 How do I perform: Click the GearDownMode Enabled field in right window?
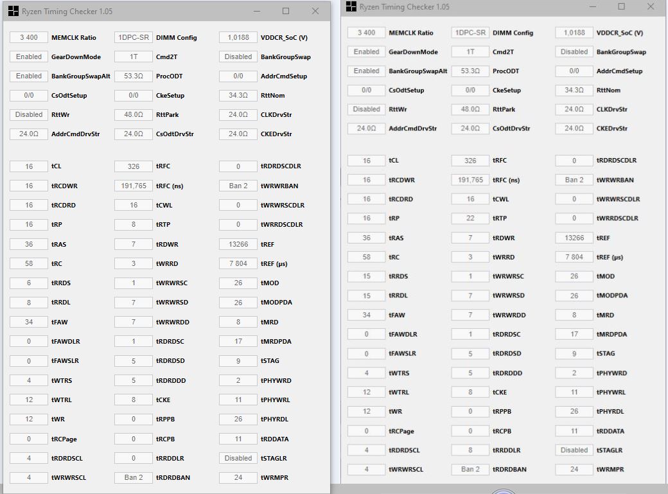(x=366, y=51)
